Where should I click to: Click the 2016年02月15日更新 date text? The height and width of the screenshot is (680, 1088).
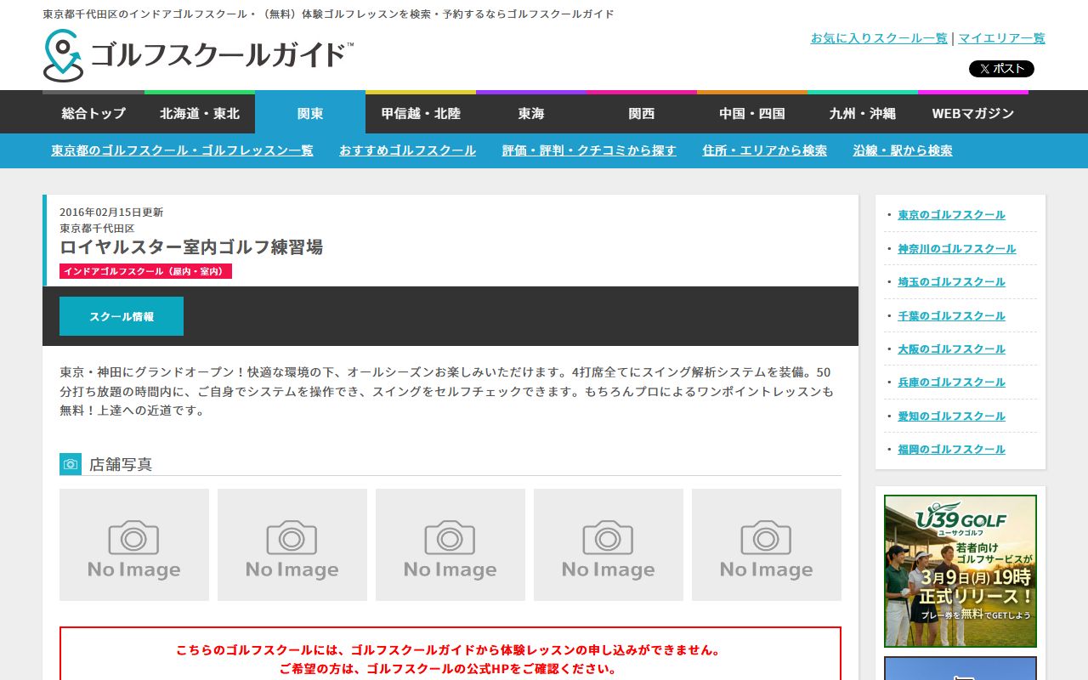(x=111, y=212)
